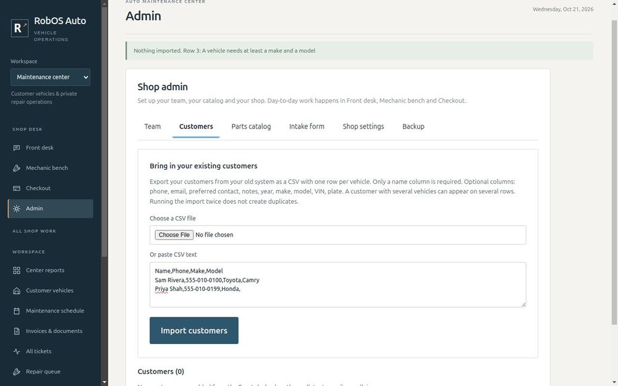This screenshot has height=386, width=618.
Task: Click the CSV file chooser field
Action: (x=338, y=235)
